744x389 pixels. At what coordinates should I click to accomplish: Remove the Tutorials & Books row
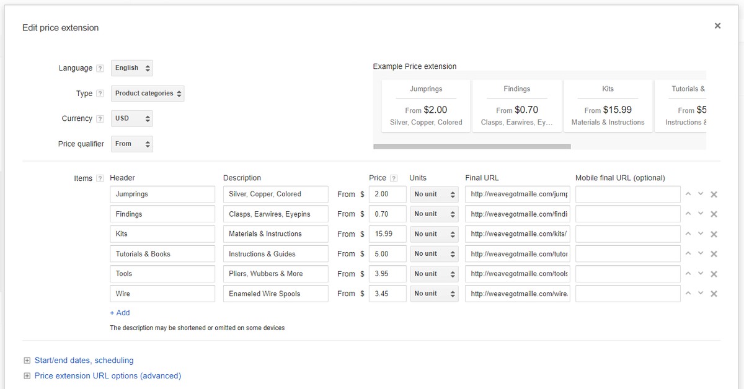click(714, 254)
